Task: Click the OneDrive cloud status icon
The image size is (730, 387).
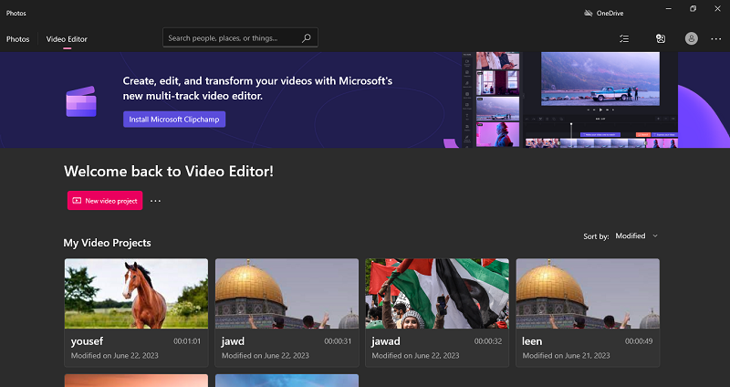Action: click(x=588, y=13)
